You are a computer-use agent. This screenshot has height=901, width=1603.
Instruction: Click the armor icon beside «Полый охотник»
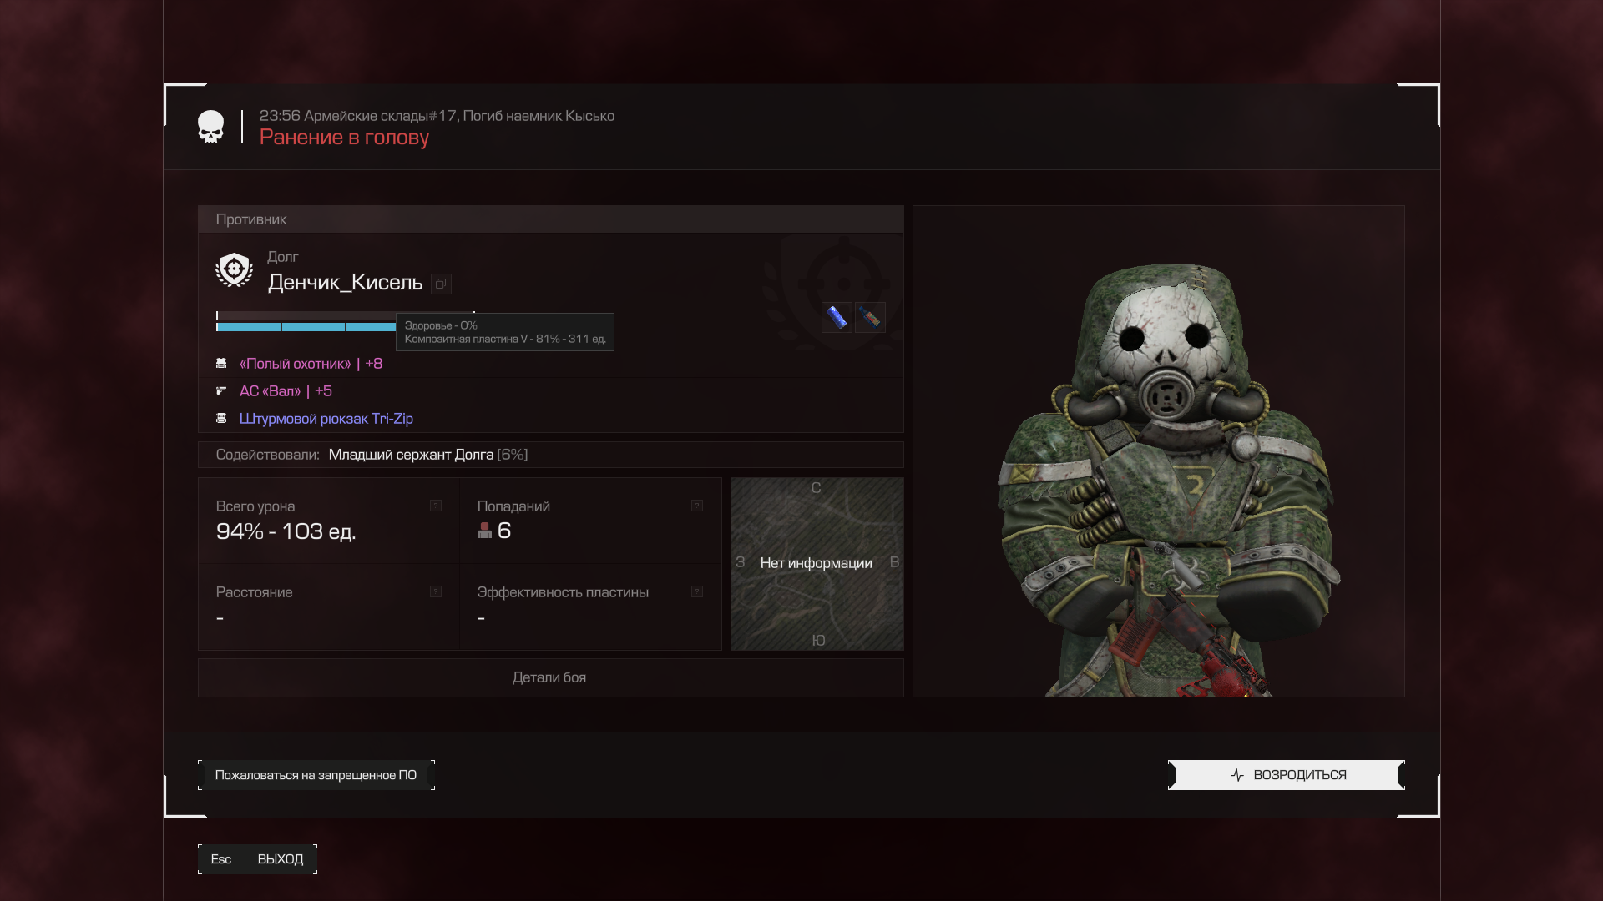(221, 364)
